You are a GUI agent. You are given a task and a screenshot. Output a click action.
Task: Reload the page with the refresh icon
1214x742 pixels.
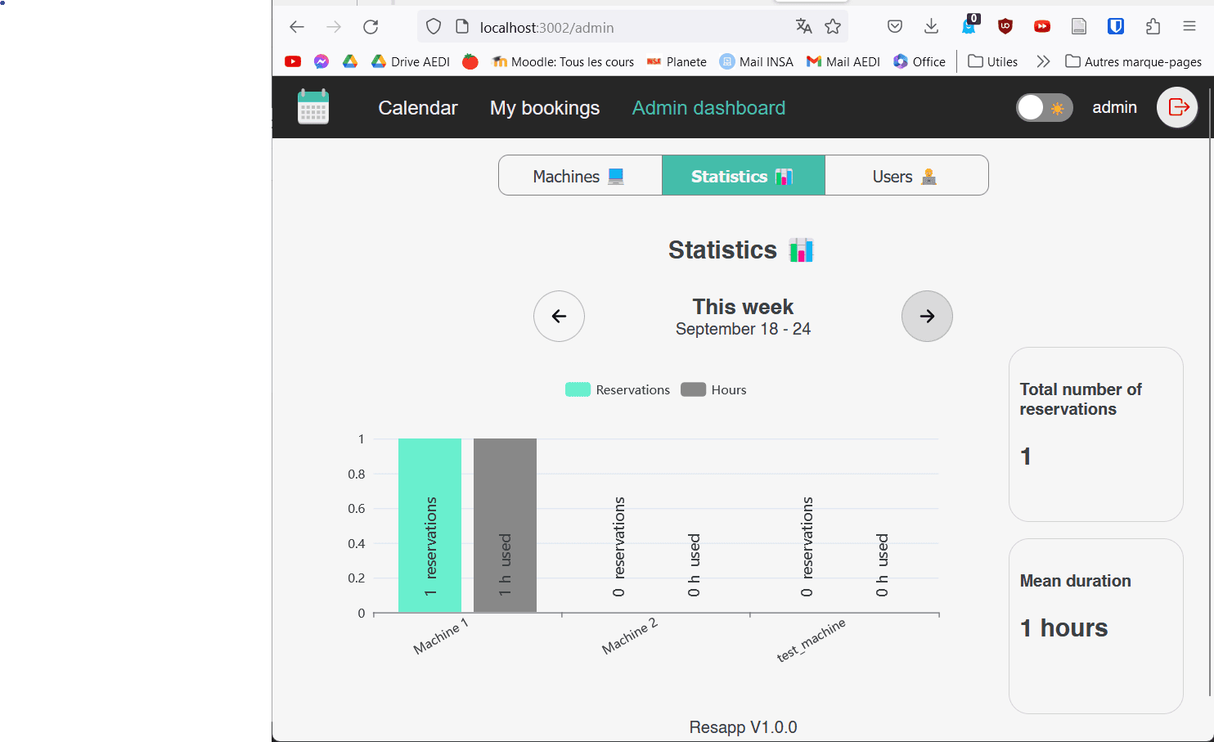tap(371, 26)
